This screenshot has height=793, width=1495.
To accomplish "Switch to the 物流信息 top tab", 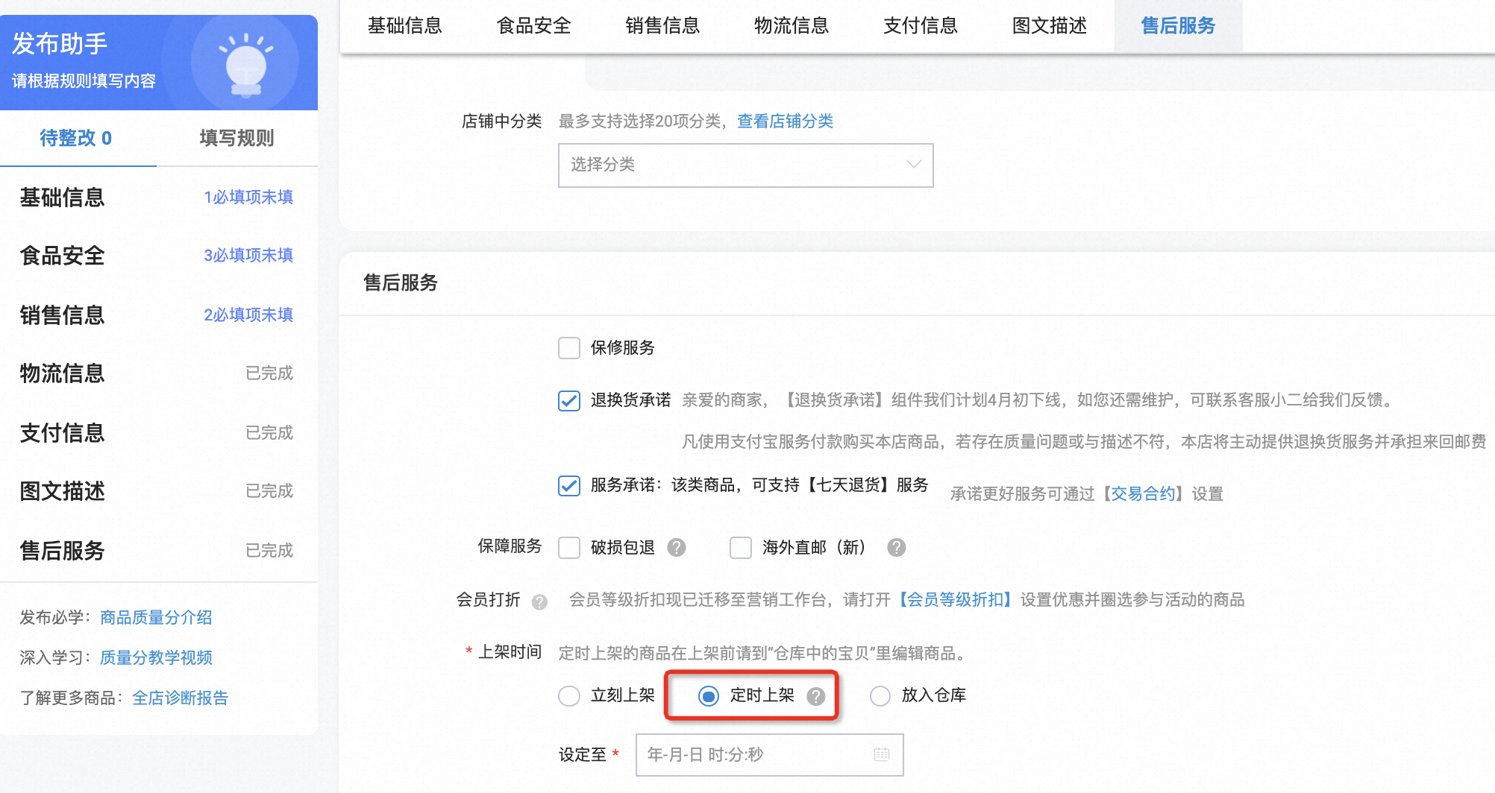I will (x=792, y=26).
